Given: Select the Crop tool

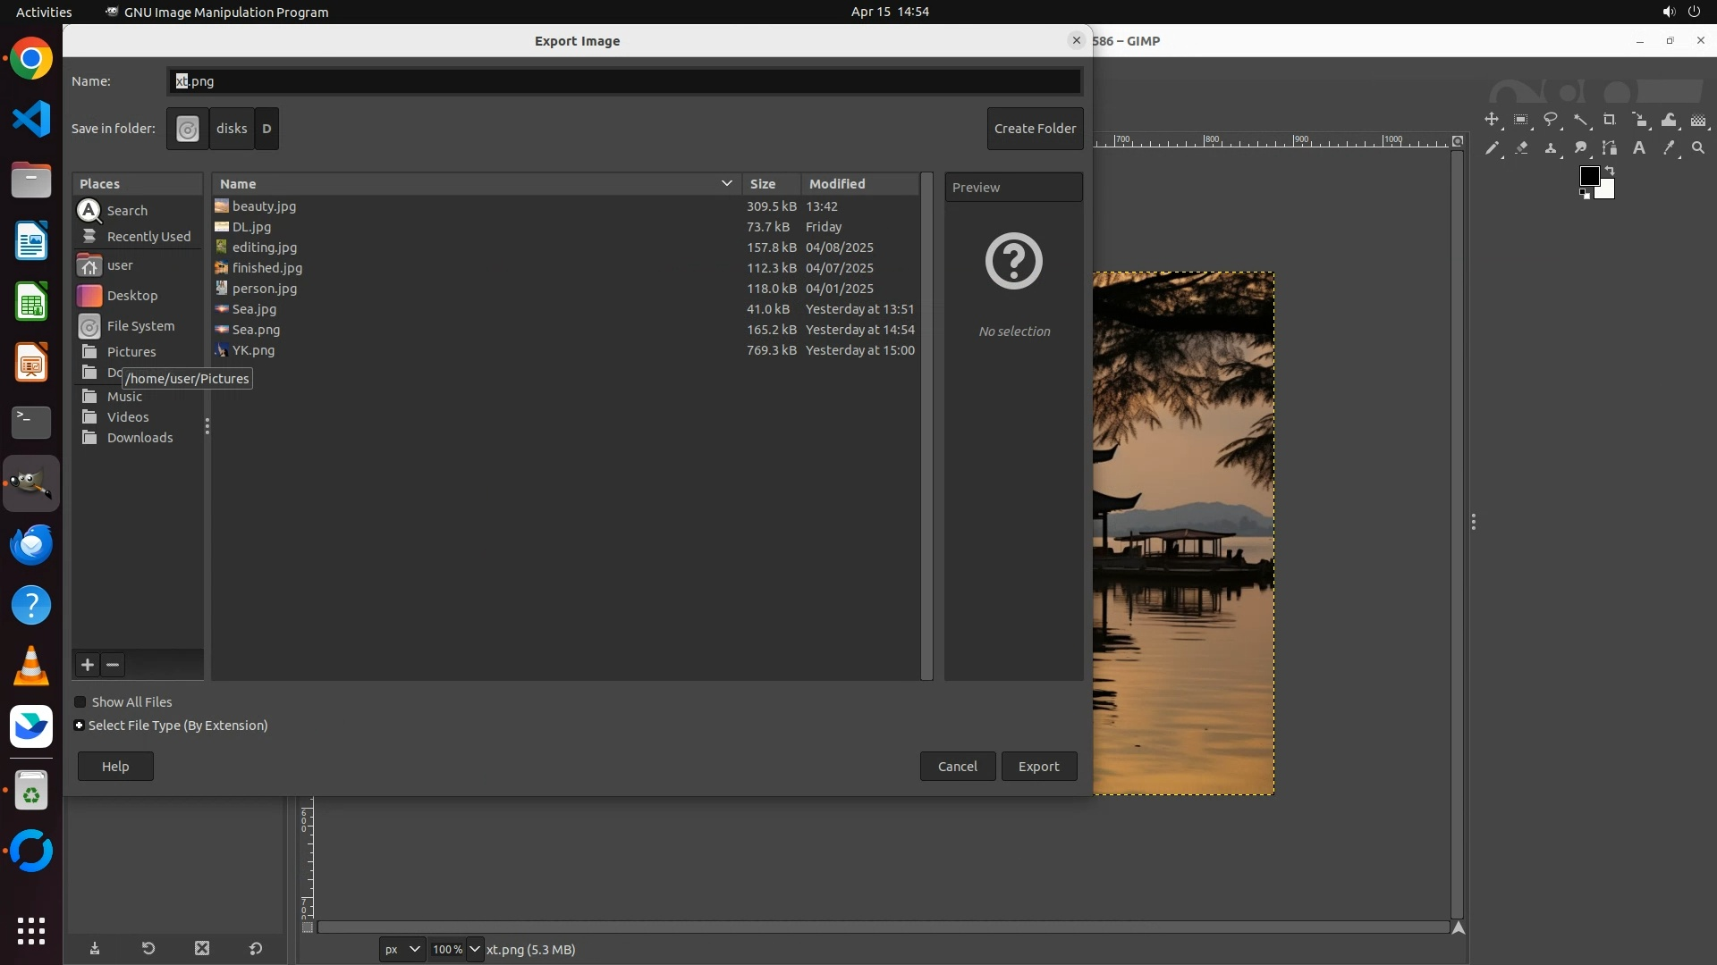Looking at the screenshot, I should (x=1610, y=120).
